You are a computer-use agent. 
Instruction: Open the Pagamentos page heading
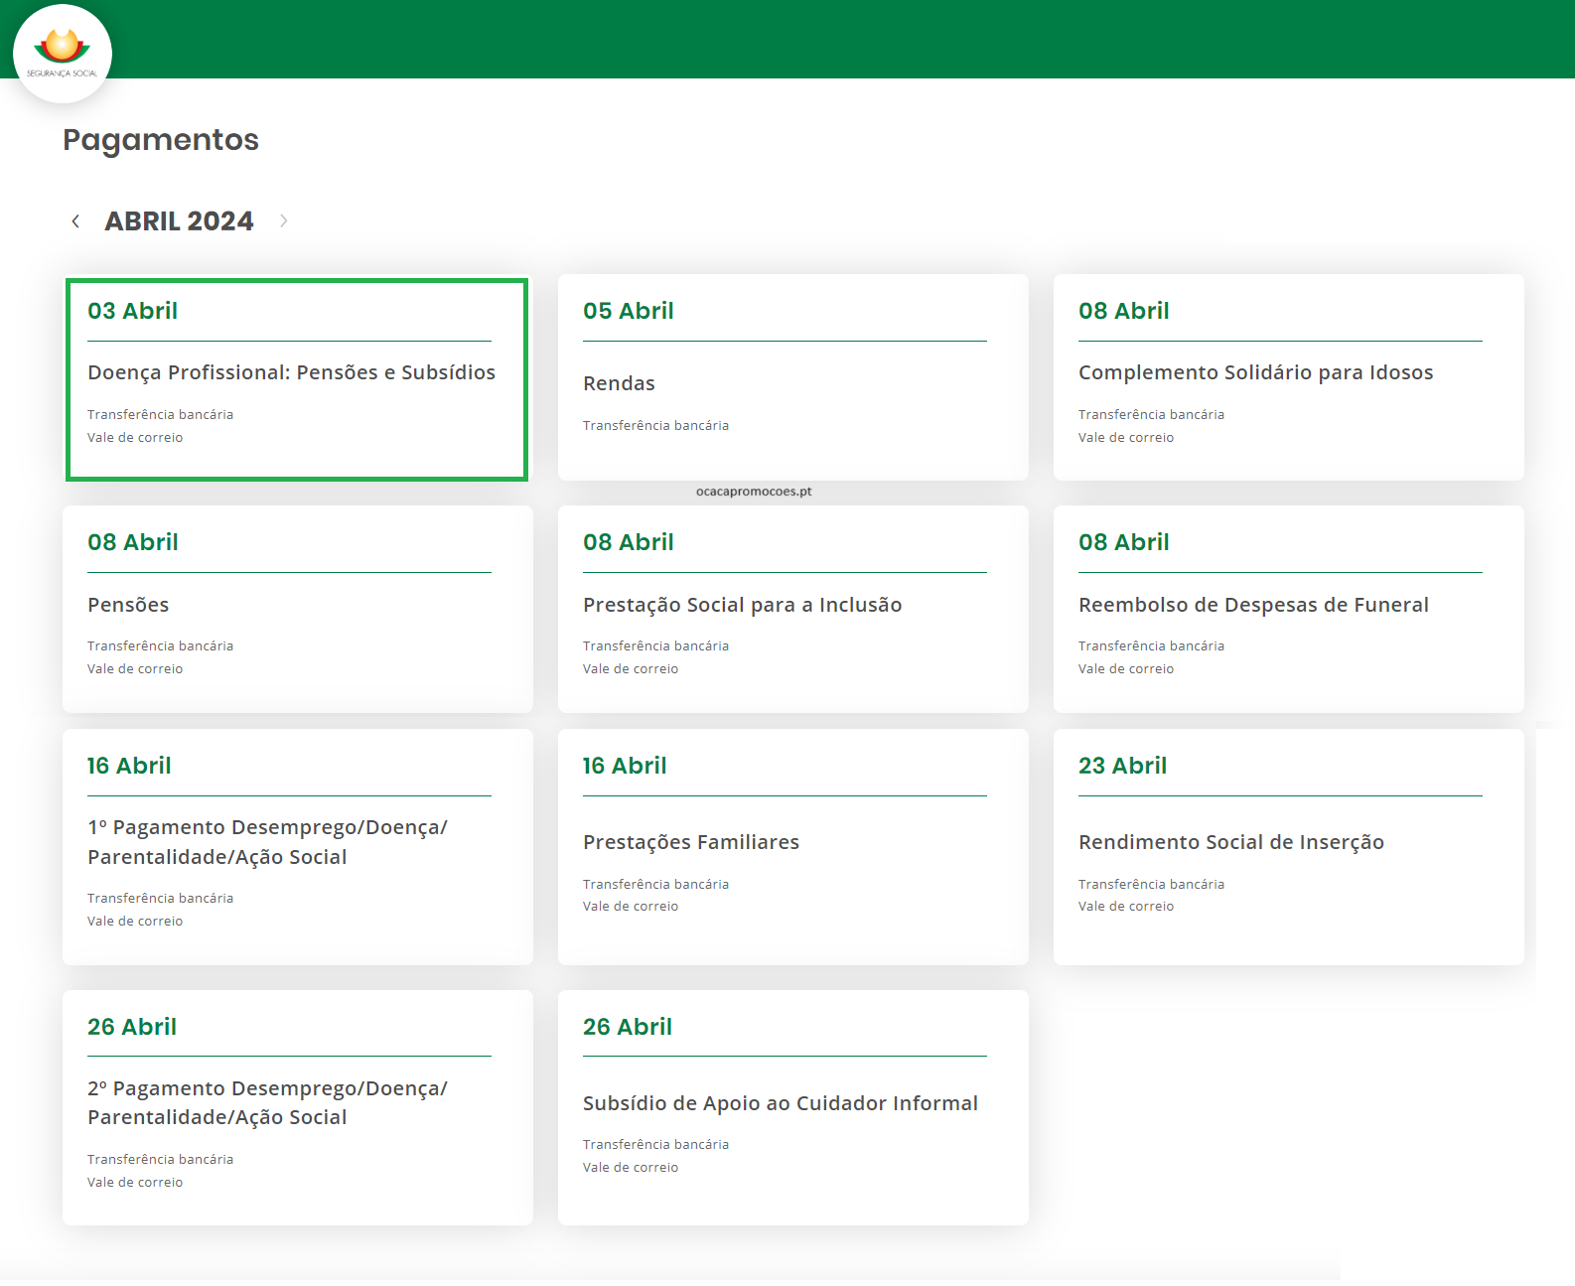click(x=160, y=140)
